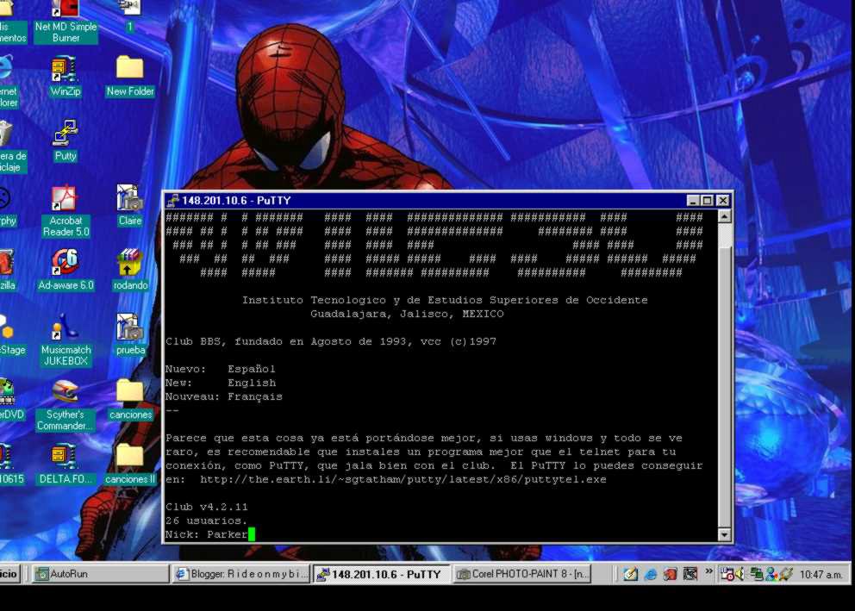Click the '26 usuarios.' line
The image size is (855, 611).
coord(206,521)
